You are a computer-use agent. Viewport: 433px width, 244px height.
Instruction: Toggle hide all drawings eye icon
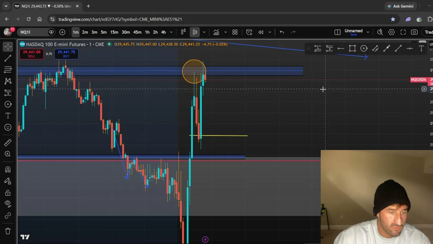(8, 204)
